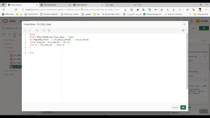
Task: Click the OK button
Action: pyautogui.click(x=183, y=108)
